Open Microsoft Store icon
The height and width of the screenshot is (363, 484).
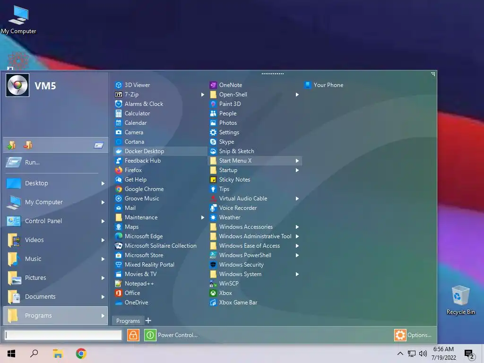[119, 255]
